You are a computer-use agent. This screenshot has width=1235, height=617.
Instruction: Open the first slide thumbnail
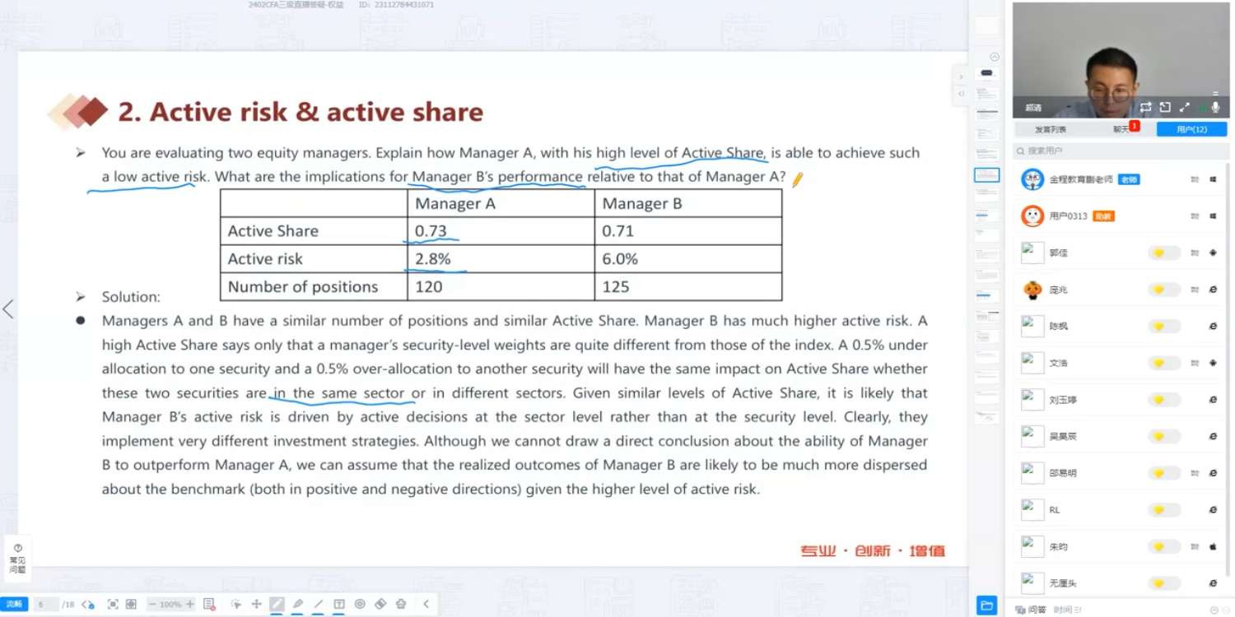point(987,73)
